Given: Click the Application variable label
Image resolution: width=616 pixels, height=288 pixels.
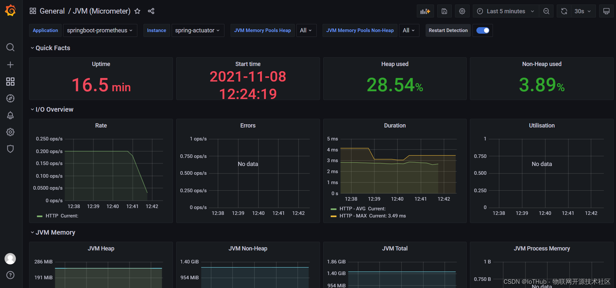Looking at the screenshot, I should [45, 30].
